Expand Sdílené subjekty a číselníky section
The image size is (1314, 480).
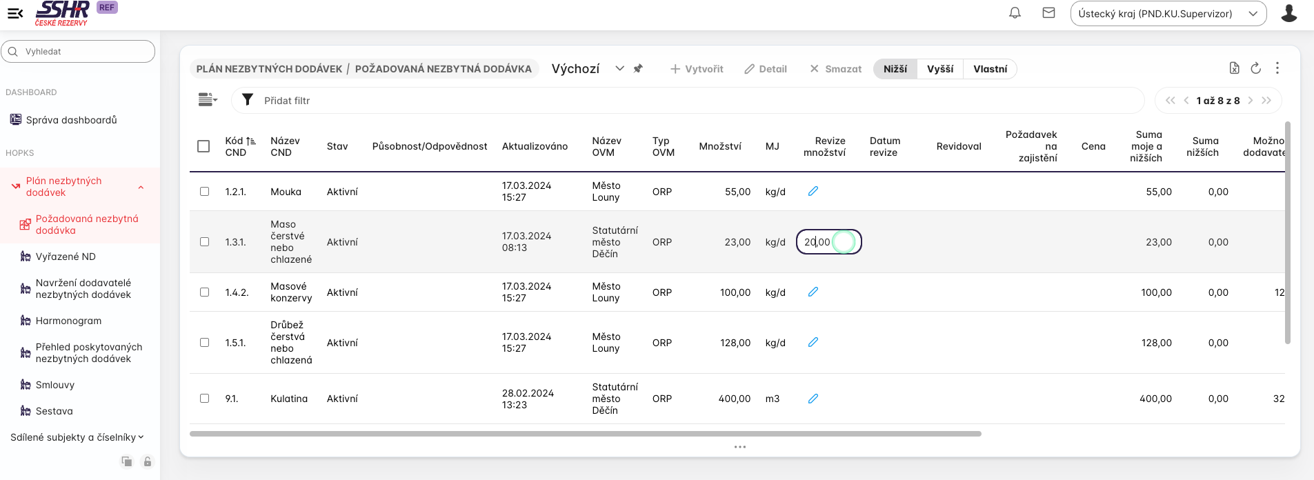point(77,437)
